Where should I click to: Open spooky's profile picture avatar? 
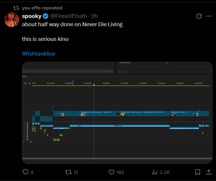coord(12,20)
